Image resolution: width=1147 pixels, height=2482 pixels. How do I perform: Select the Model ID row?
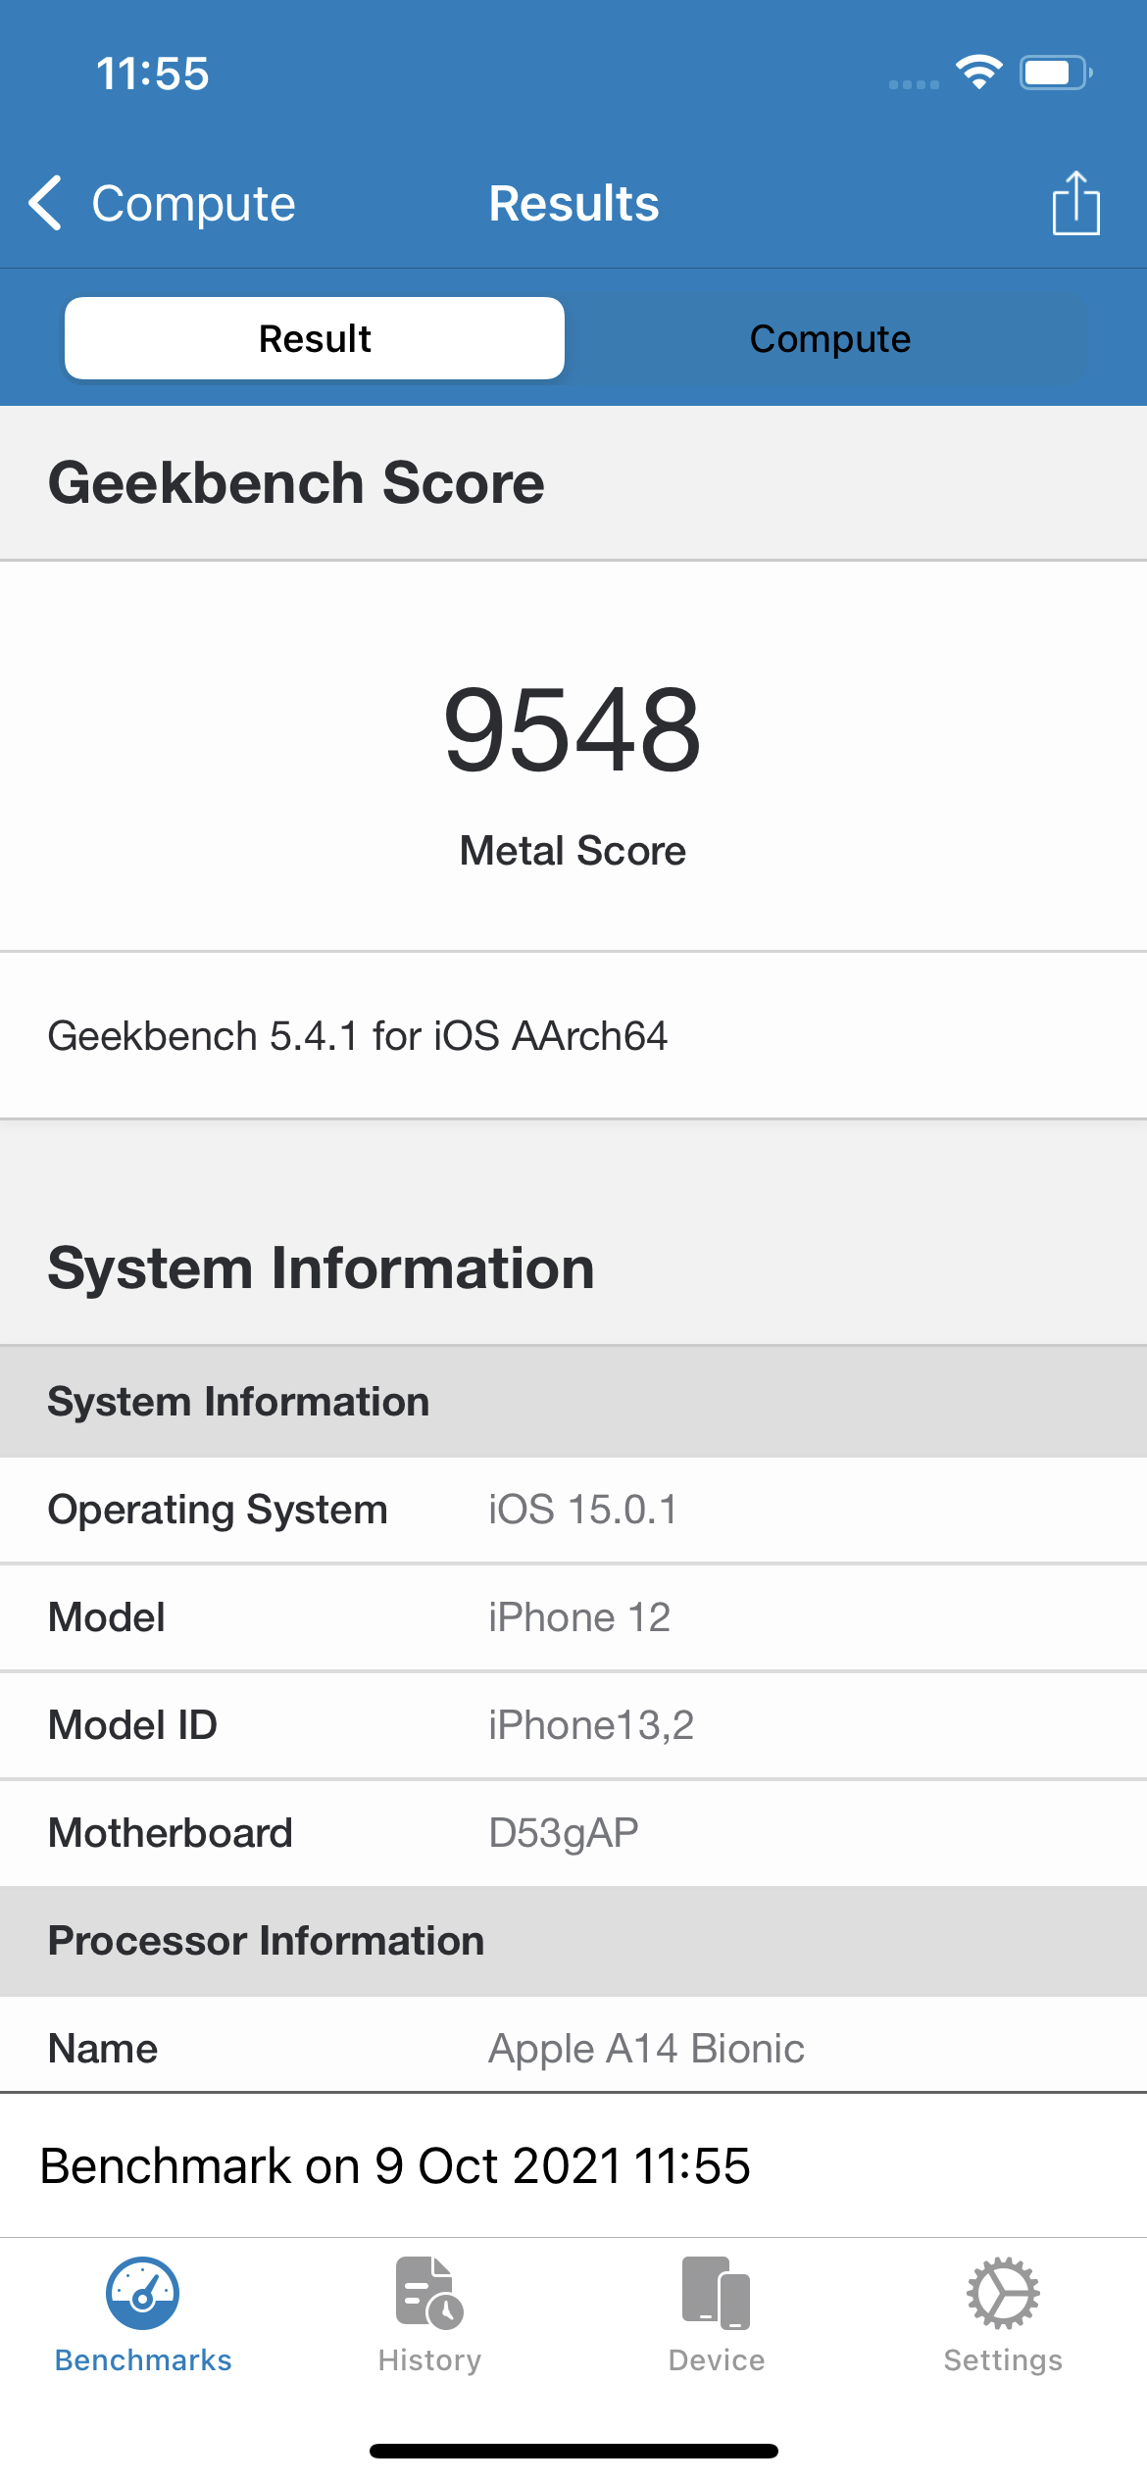[x=573, y=1725]
